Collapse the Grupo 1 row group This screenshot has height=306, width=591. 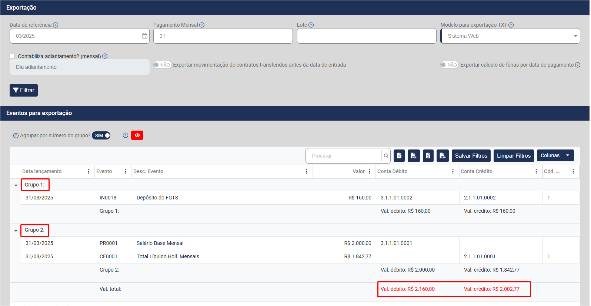(x=16, y=185)
